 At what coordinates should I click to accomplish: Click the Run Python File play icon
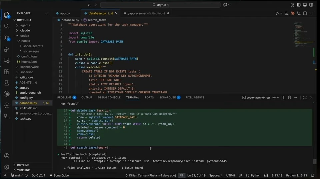(277, 13)
